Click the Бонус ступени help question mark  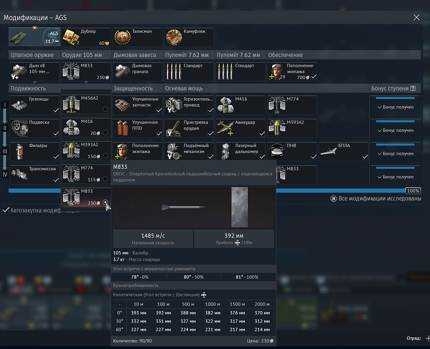tap(413, 88)
